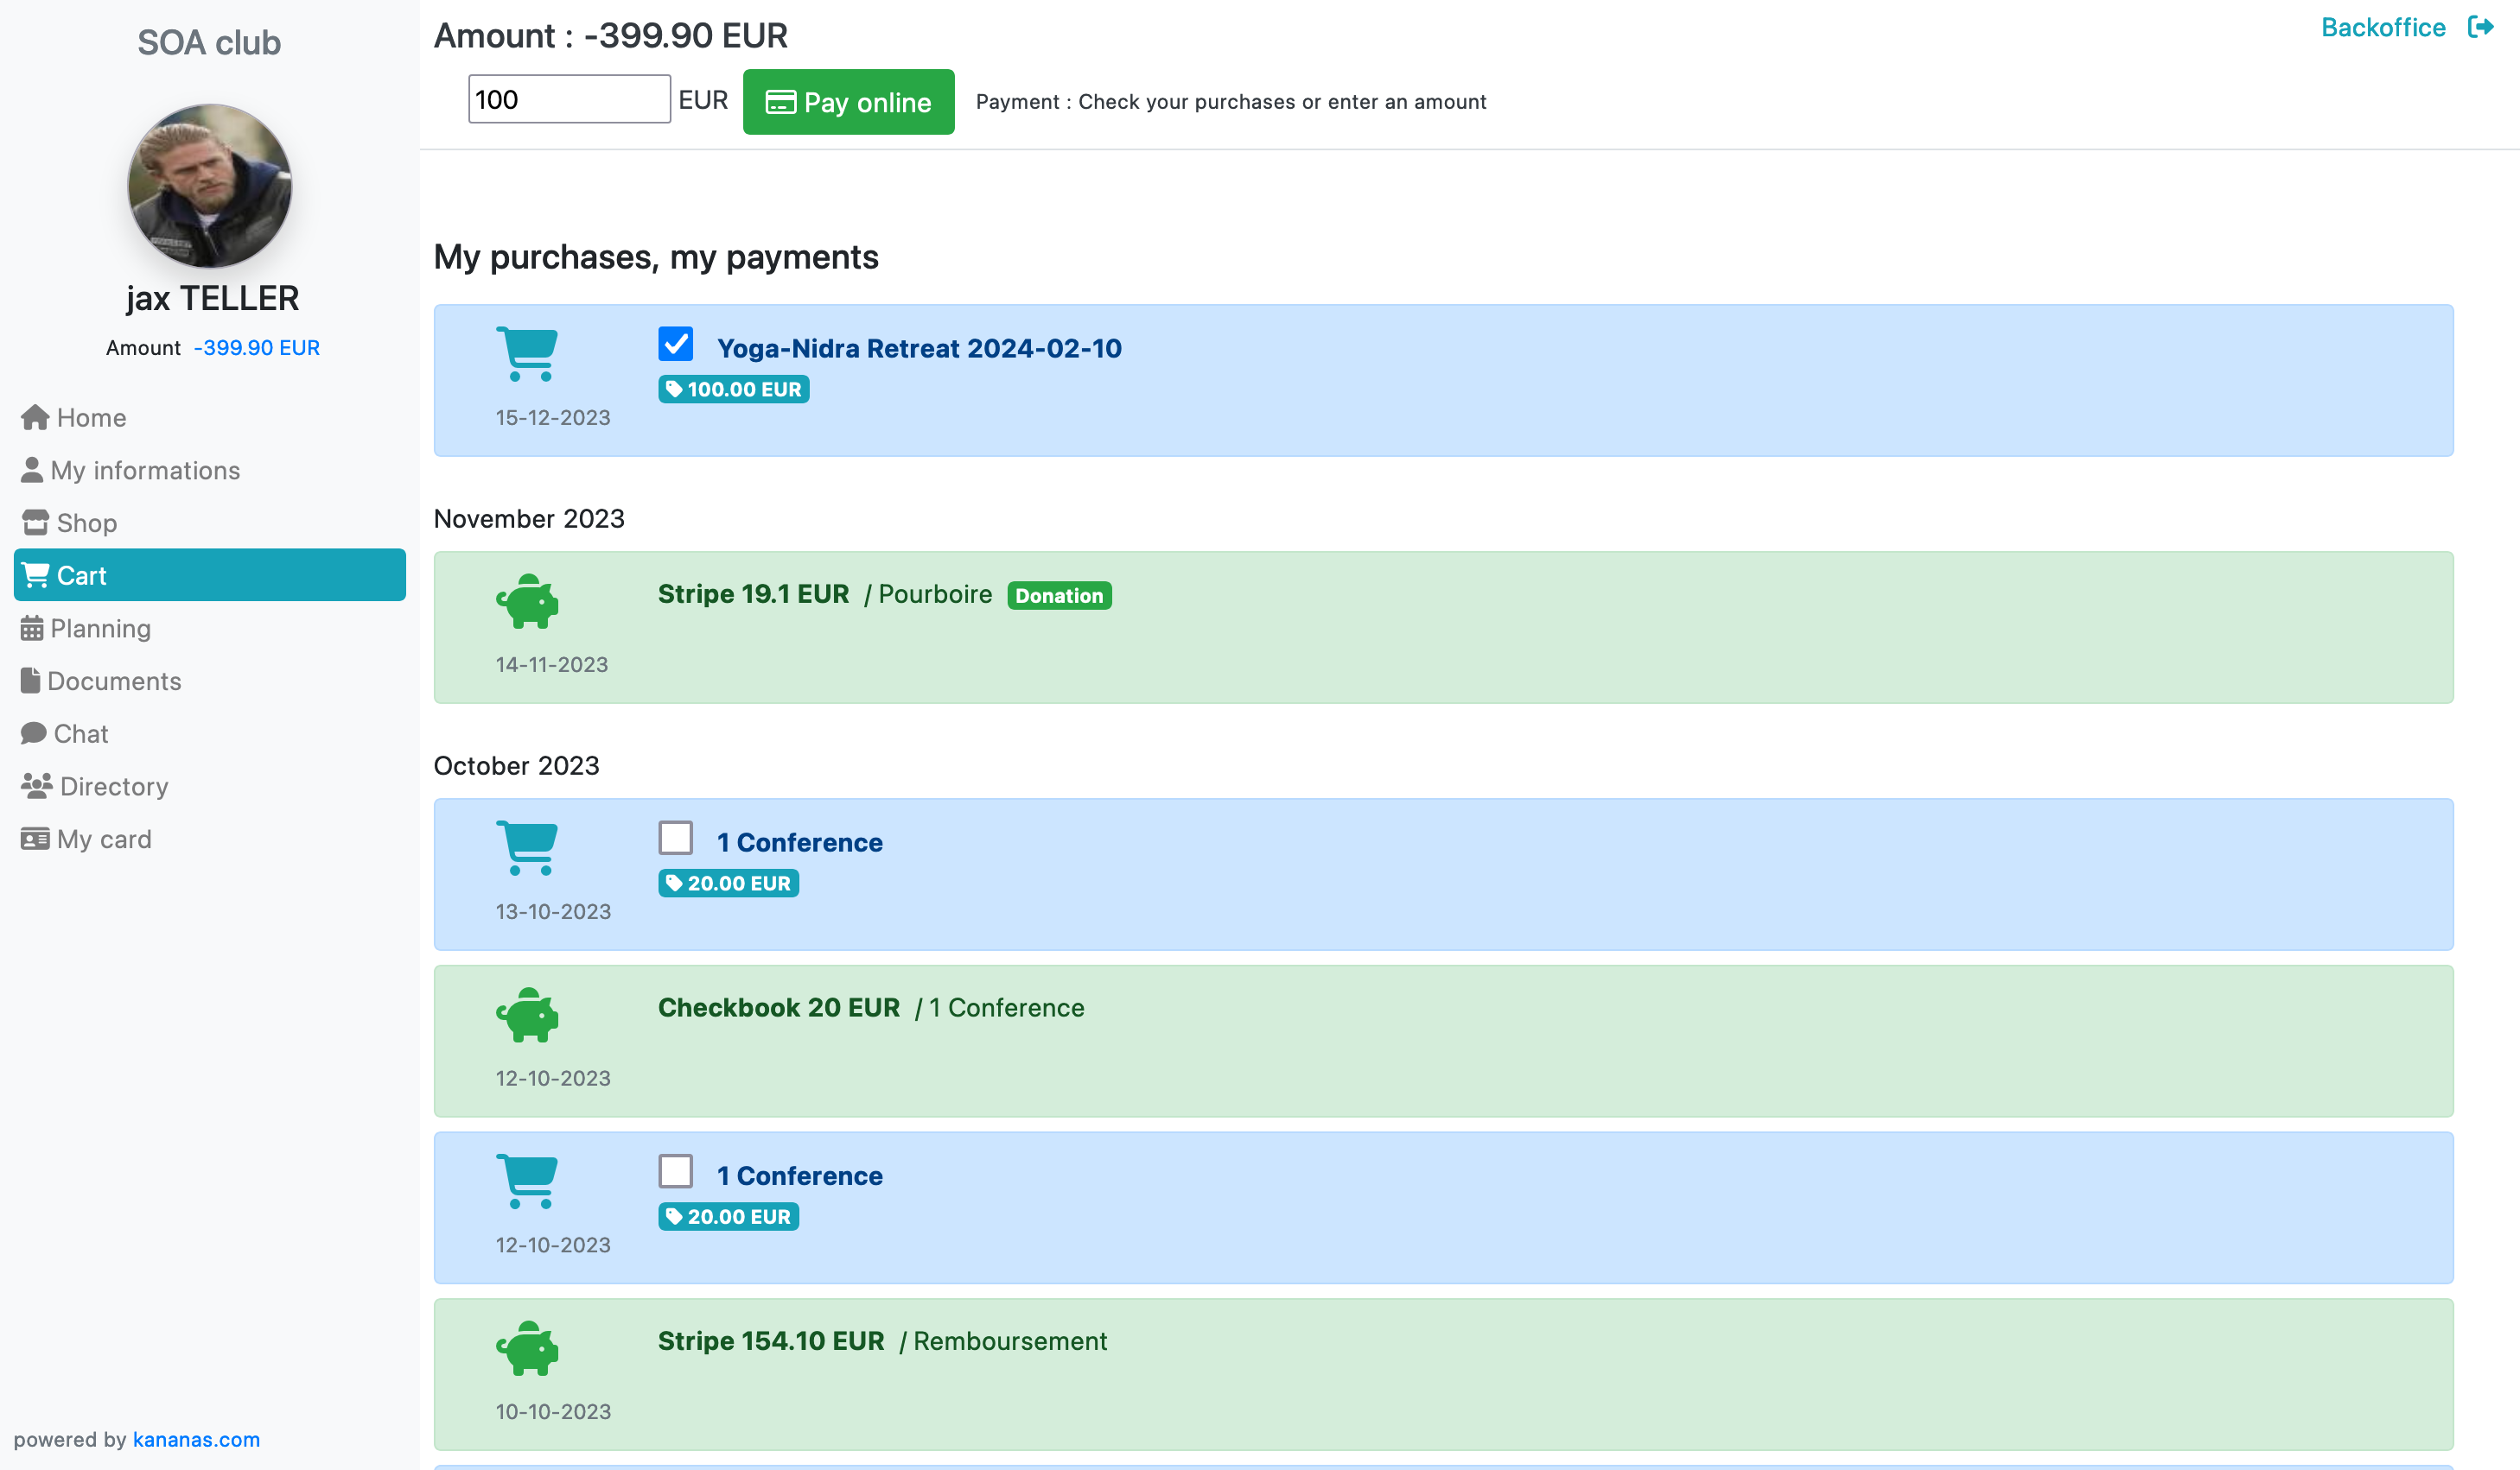Click the 100.00 EUR price badge
Viewport: 2520px width, 1470px height.
pos(734,389)
